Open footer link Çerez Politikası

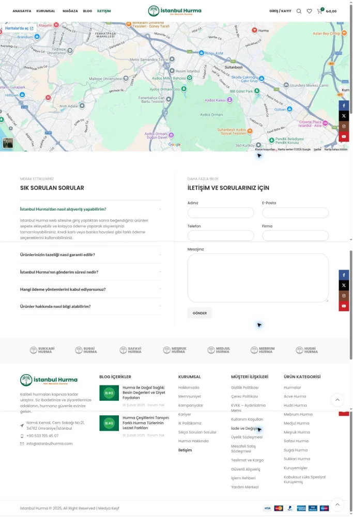coord(244,396)
